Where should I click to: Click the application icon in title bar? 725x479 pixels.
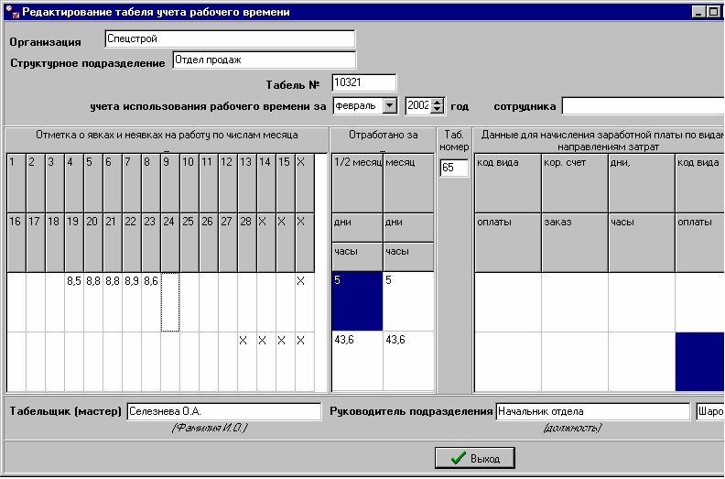click(13, 12)
